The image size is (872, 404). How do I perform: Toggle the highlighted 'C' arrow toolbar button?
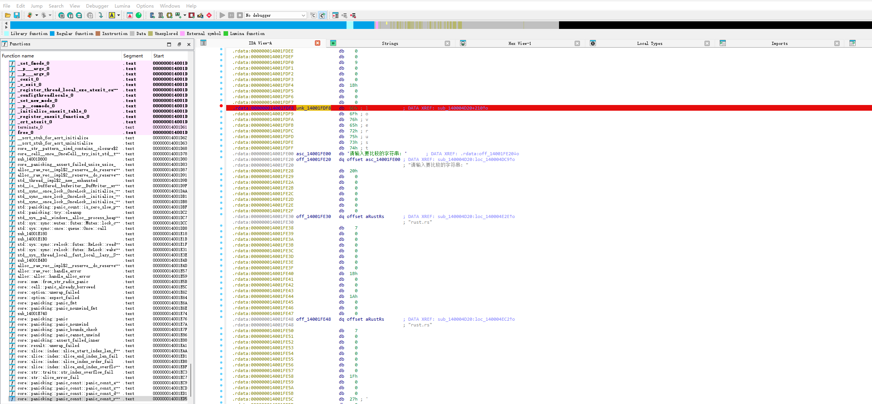pos(322,15)
